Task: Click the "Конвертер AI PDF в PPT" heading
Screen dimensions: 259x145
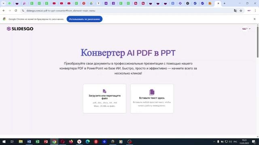Action: click(128, 53)
